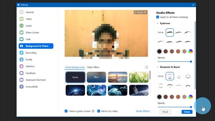Select the None virtual background
This screenshot has width=215, height=121.
point(75,77)
